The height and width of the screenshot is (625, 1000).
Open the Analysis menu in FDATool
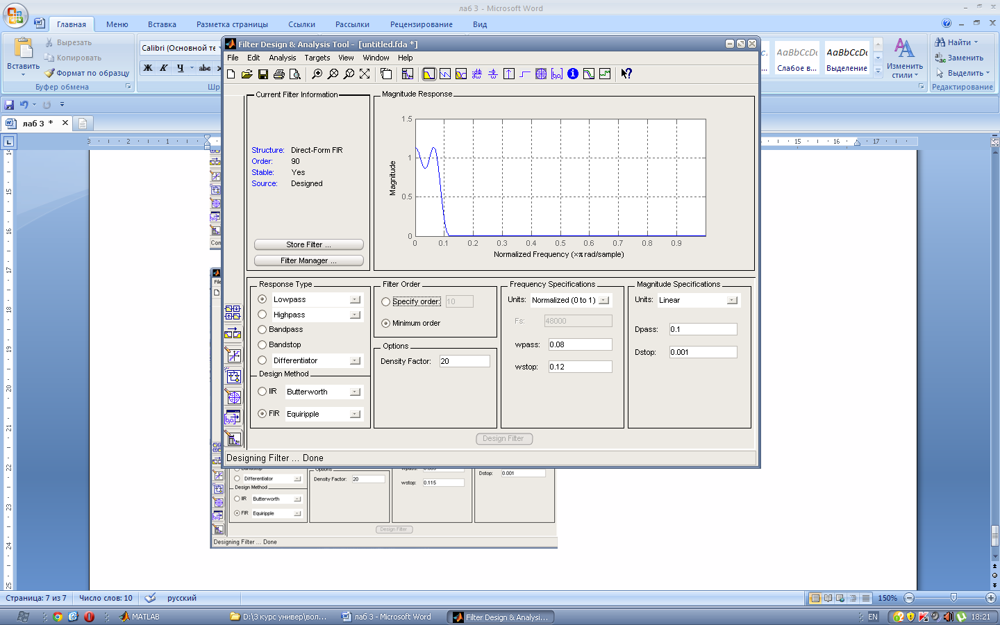(282, 58)
